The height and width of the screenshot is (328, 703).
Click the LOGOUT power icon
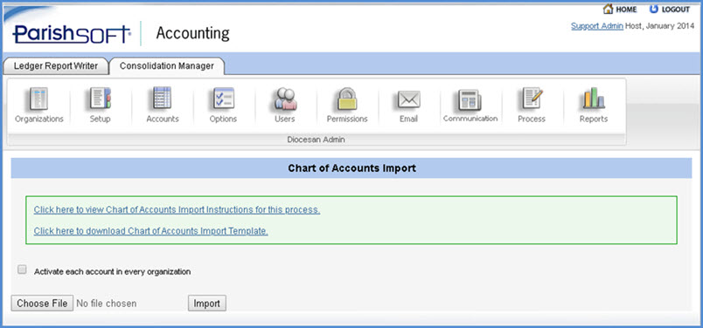(654, 9)
